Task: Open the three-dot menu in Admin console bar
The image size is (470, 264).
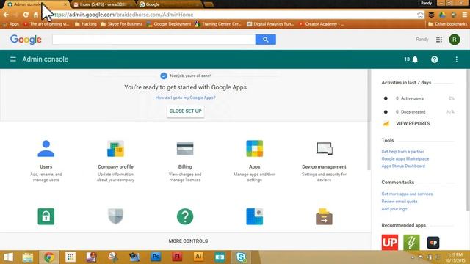Action: click(x=456, y=59)
